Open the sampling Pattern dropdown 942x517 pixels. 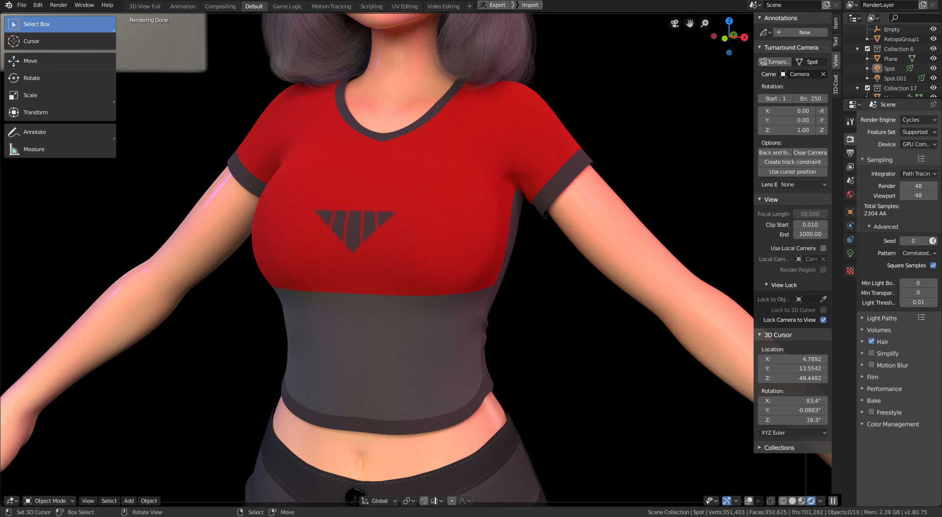tap(918, 253)
